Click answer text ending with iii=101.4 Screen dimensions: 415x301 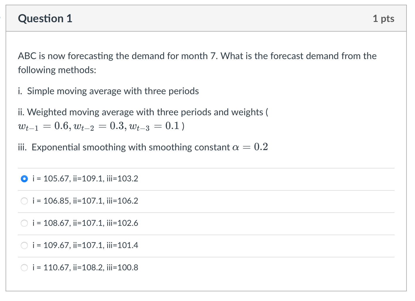pos(85,245)
